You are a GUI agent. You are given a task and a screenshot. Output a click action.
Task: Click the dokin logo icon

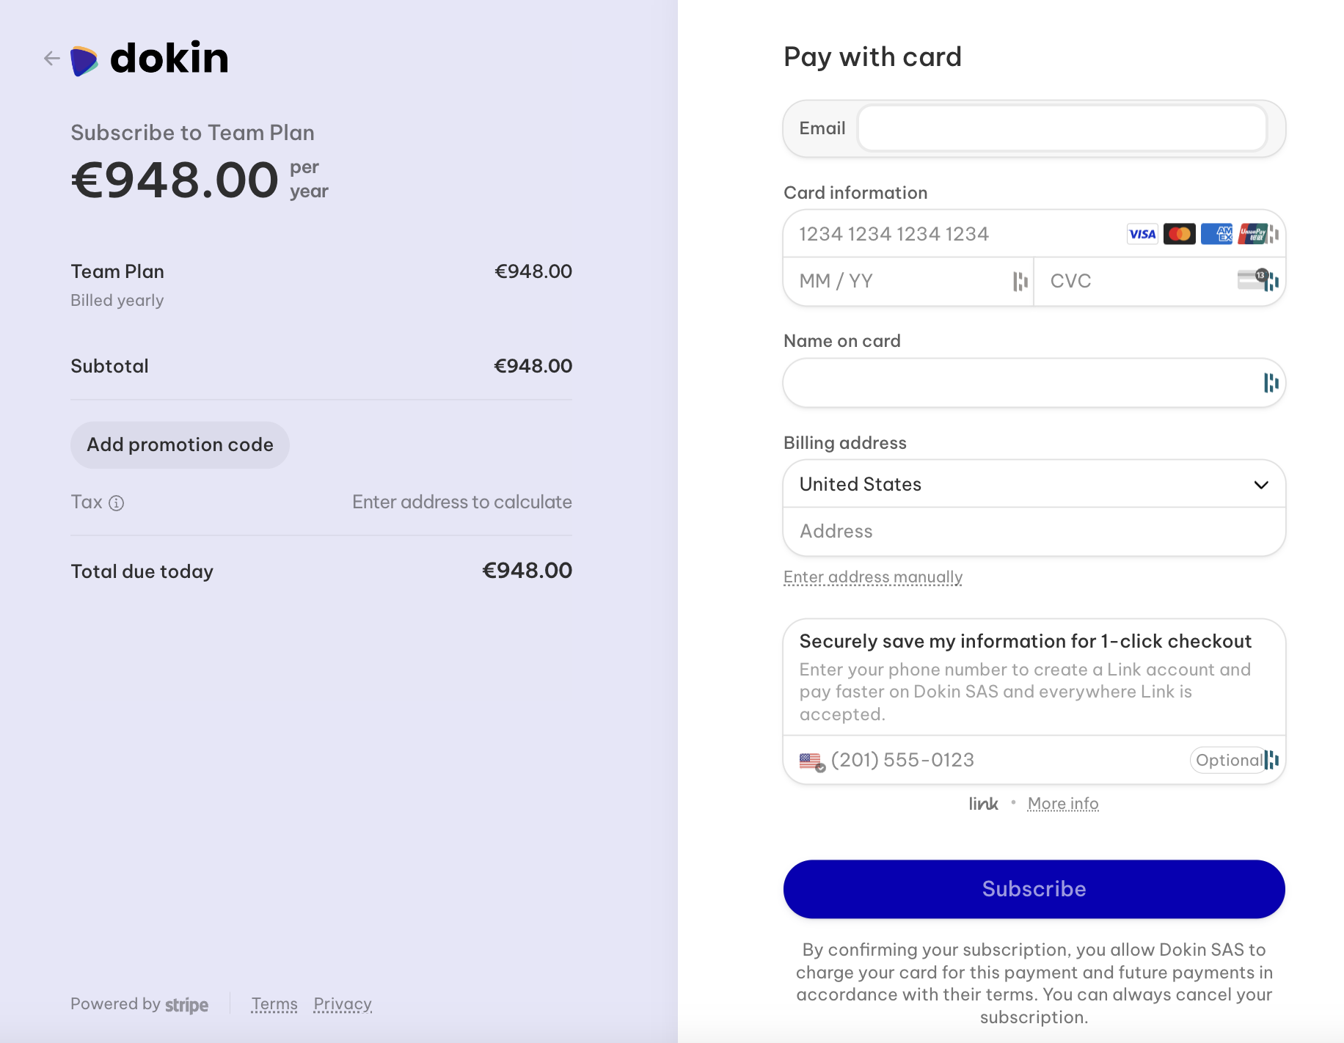point(84,61)
